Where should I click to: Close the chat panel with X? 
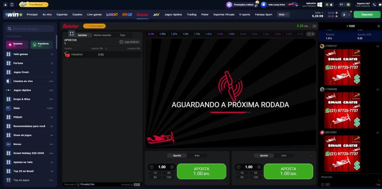[379, 26]
